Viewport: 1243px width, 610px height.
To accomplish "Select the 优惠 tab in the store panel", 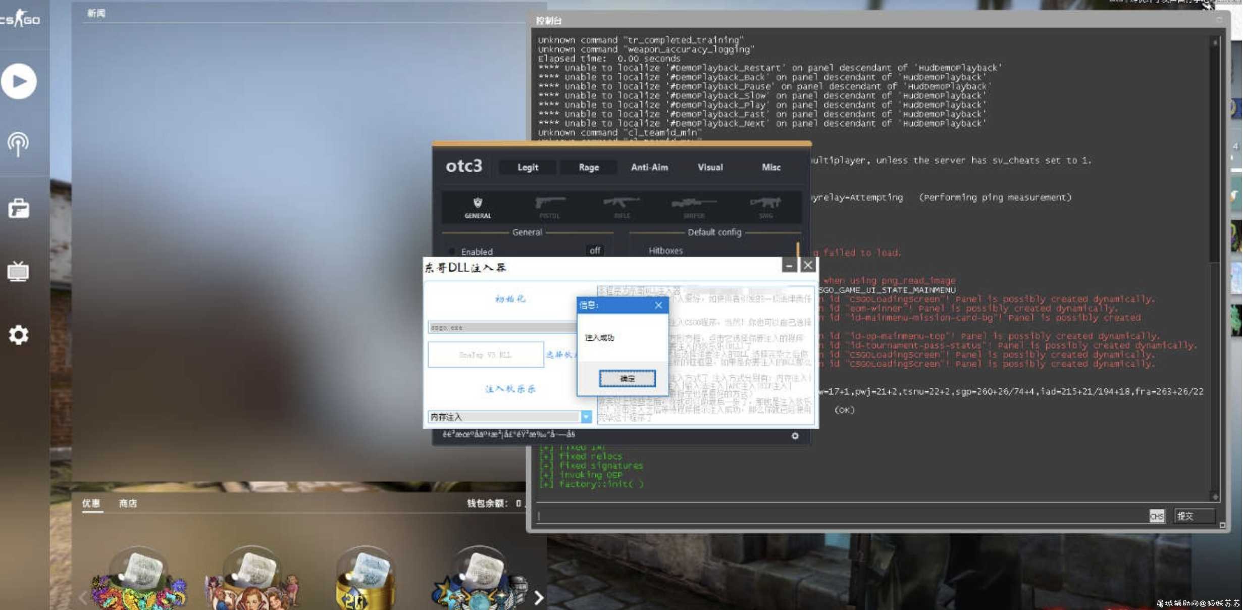I will tap(91, 503).
